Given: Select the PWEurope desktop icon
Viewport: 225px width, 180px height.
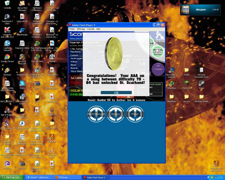Looking at the screenshot, I should (52, 138).
